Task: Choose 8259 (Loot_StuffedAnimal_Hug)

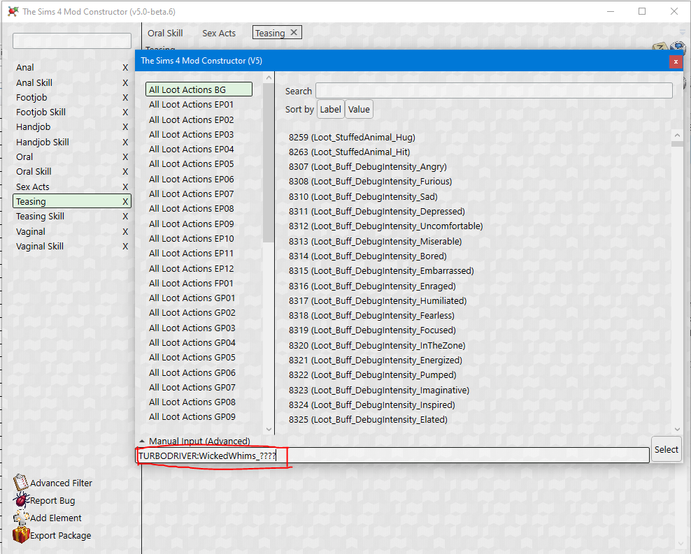Action: click(x=352, y=138)
